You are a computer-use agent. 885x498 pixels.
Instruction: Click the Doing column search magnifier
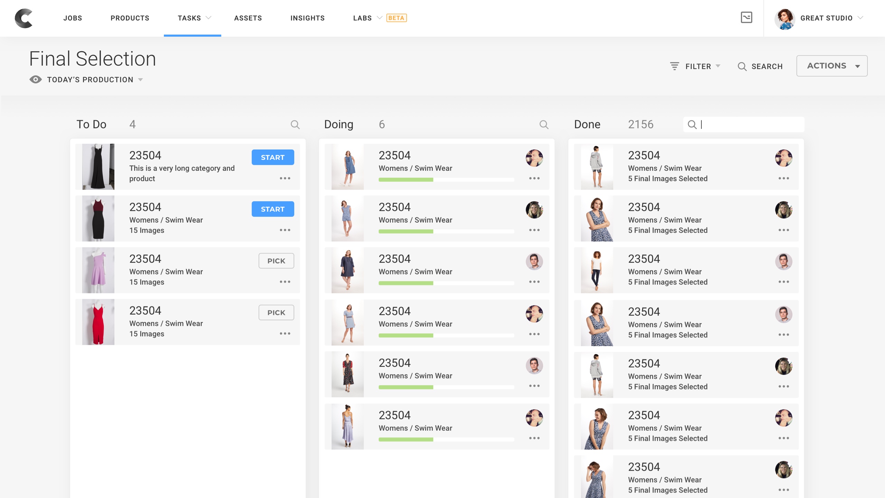coord(544,124)
